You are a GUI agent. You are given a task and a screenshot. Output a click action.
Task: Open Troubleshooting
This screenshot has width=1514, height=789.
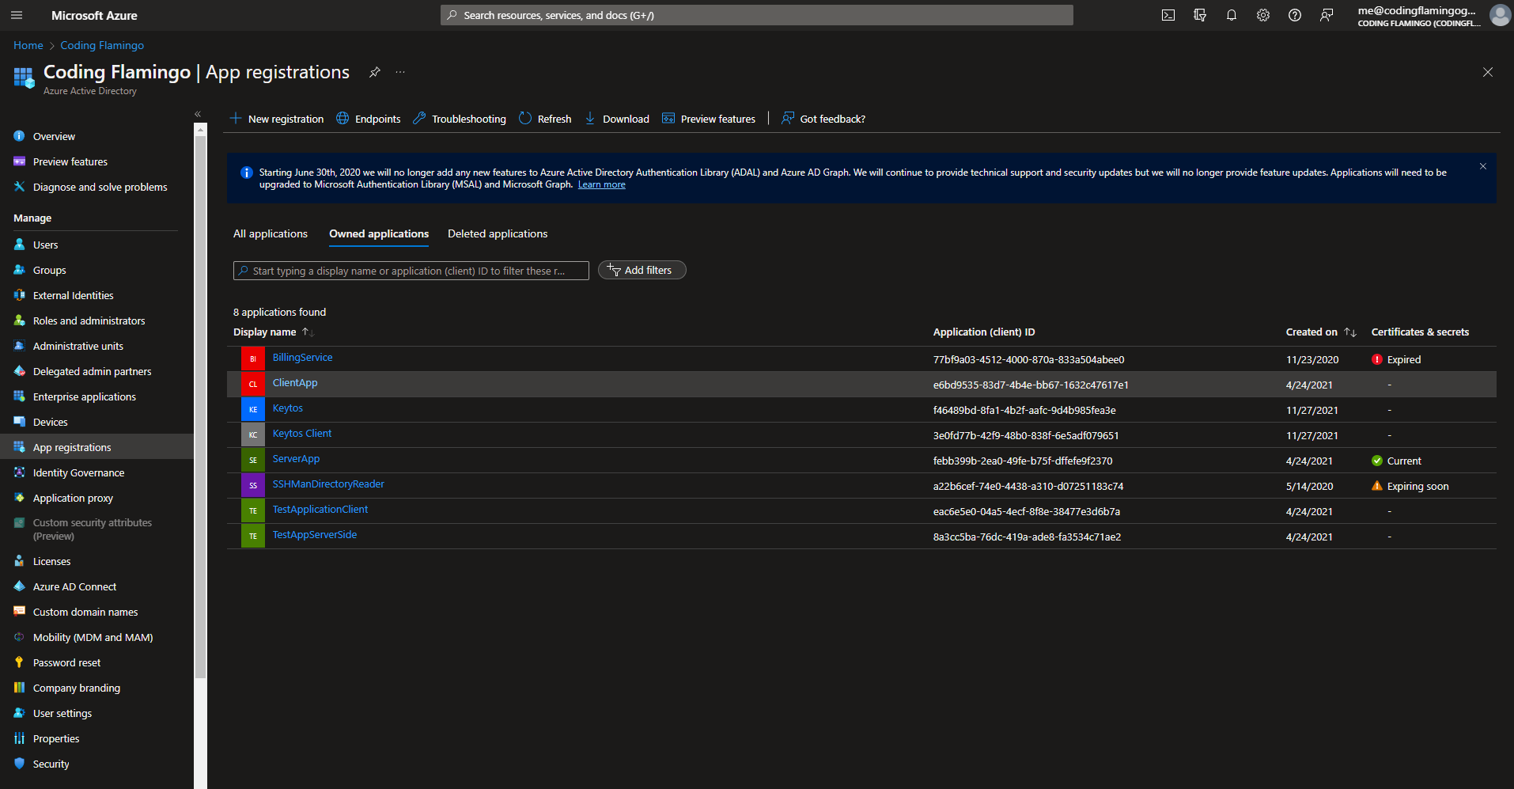(x=460, y=119)
